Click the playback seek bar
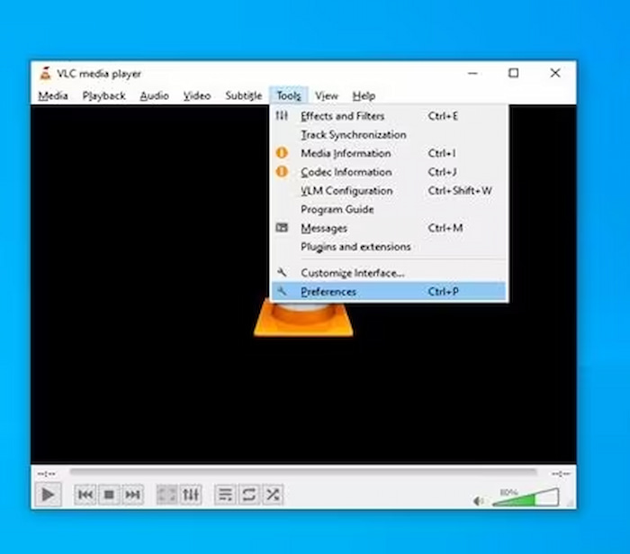Viewport: 630px width, 554px height. pos(303,471)
